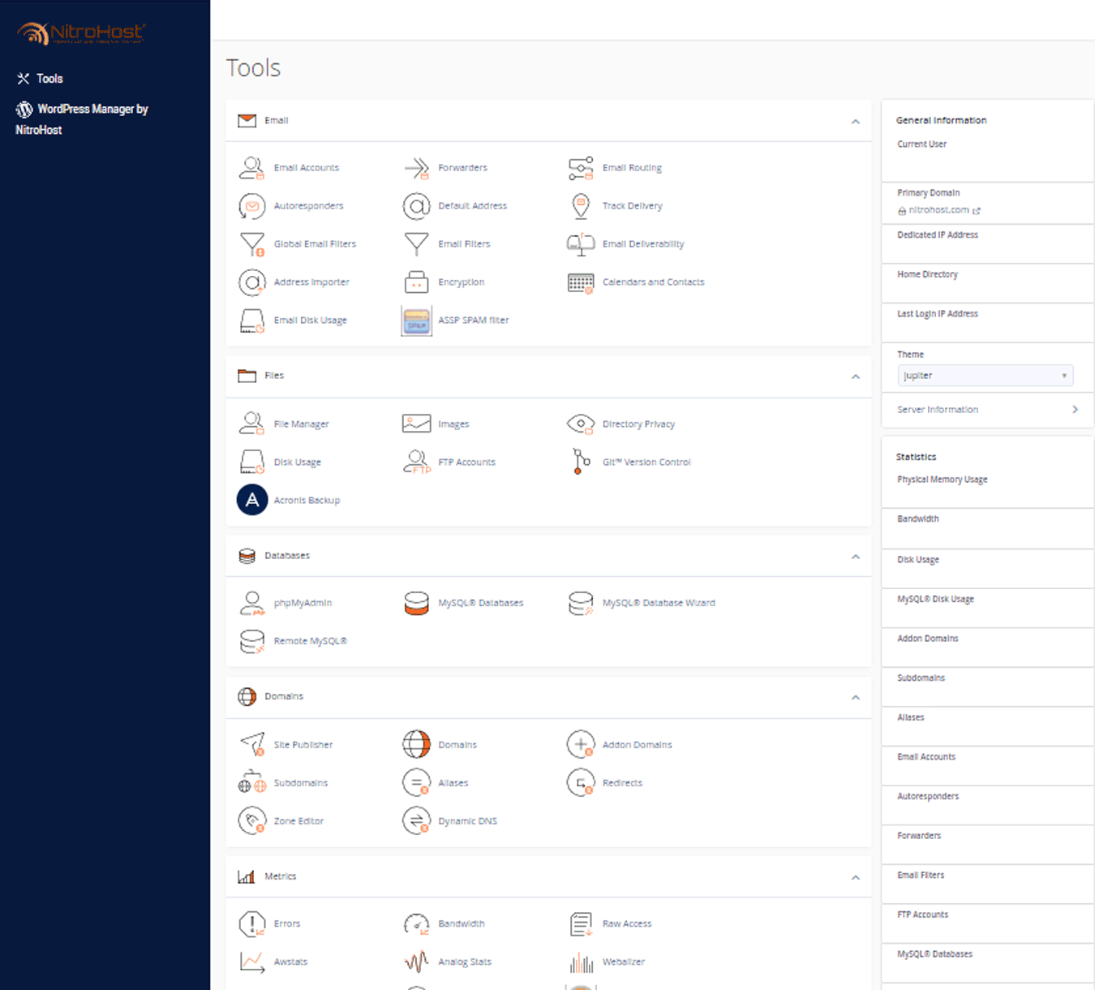Image resolution: width=1095 pixels, height=990 pixels.
Task: Open the Analog Stats icon
Action: coord(416,962)
